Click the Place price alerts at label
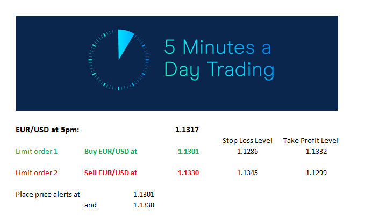 (48, 194)
